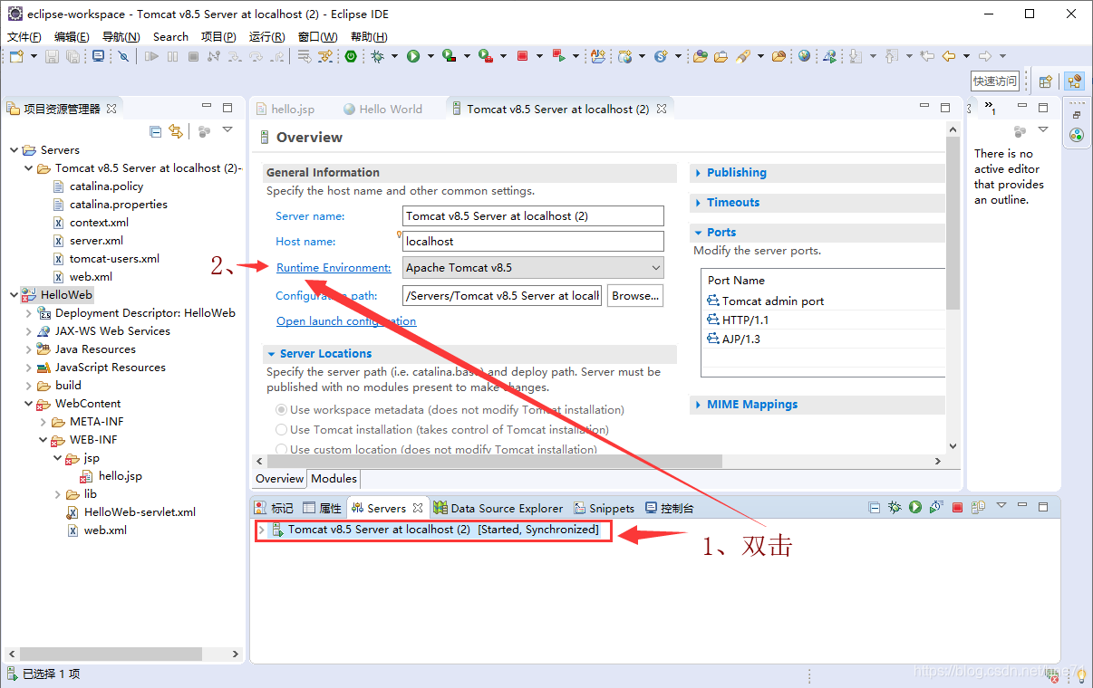Open the Runtime Environment combo box
This screenshot has height=688, width=1093.
click(533, 268)
